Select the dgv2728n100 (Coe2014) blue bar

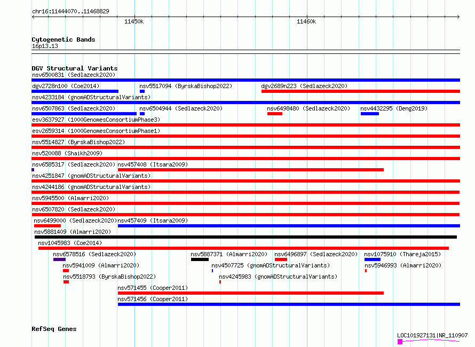(x=75, y=91)
